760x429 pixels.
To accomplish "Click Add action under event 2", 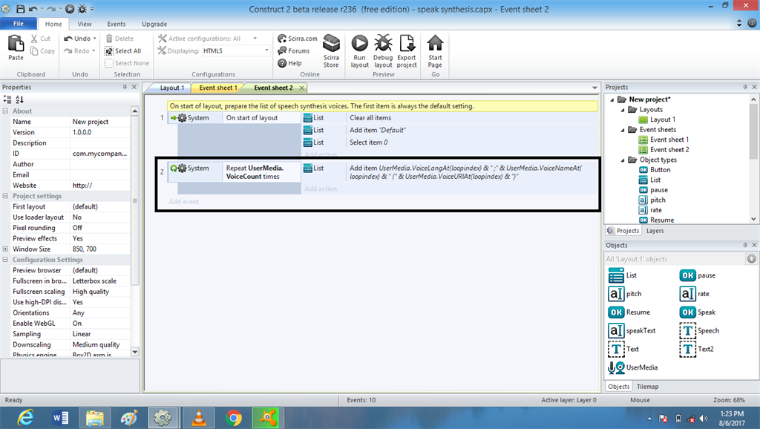I will point(321,189).
